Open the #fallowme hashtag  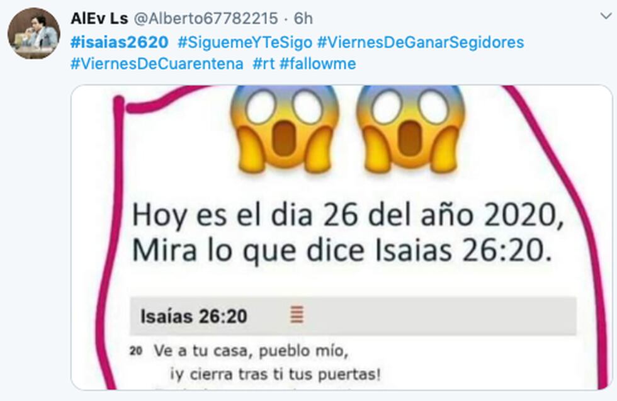[317, 64]
